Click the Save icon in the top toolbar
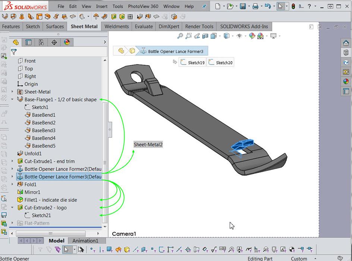 pos(243,6)
